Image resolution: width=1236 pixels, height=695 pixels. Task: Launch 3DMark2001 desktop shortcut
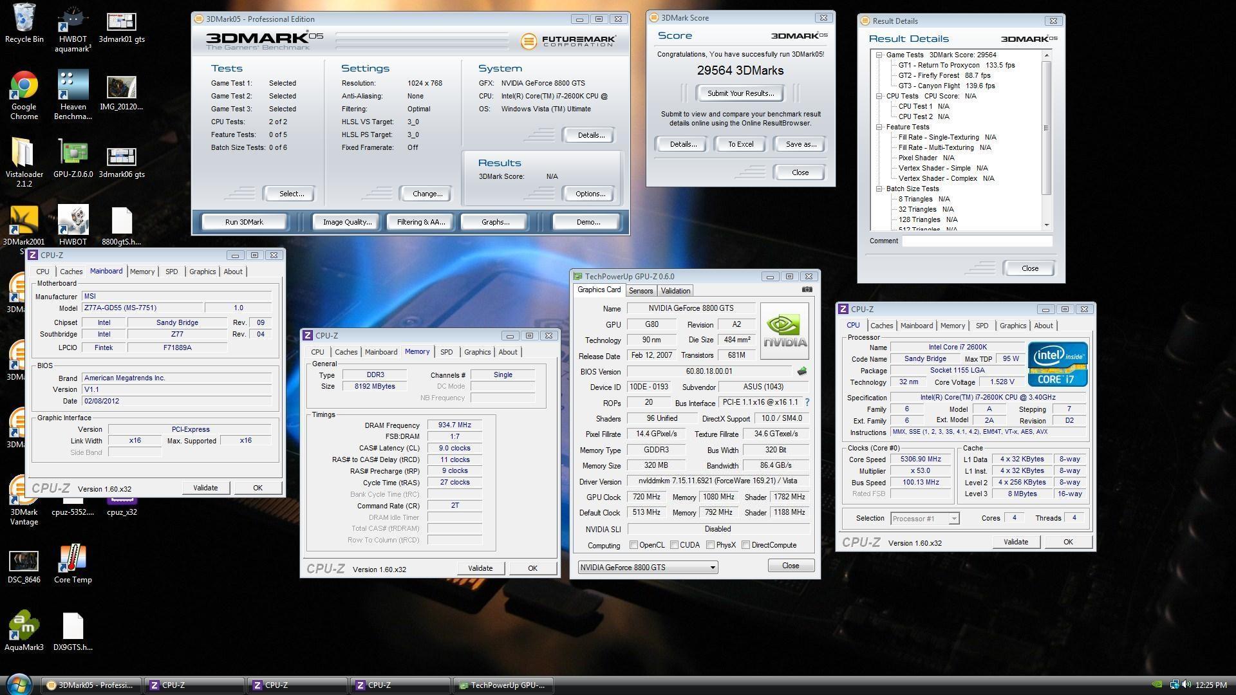coord(24,225)
